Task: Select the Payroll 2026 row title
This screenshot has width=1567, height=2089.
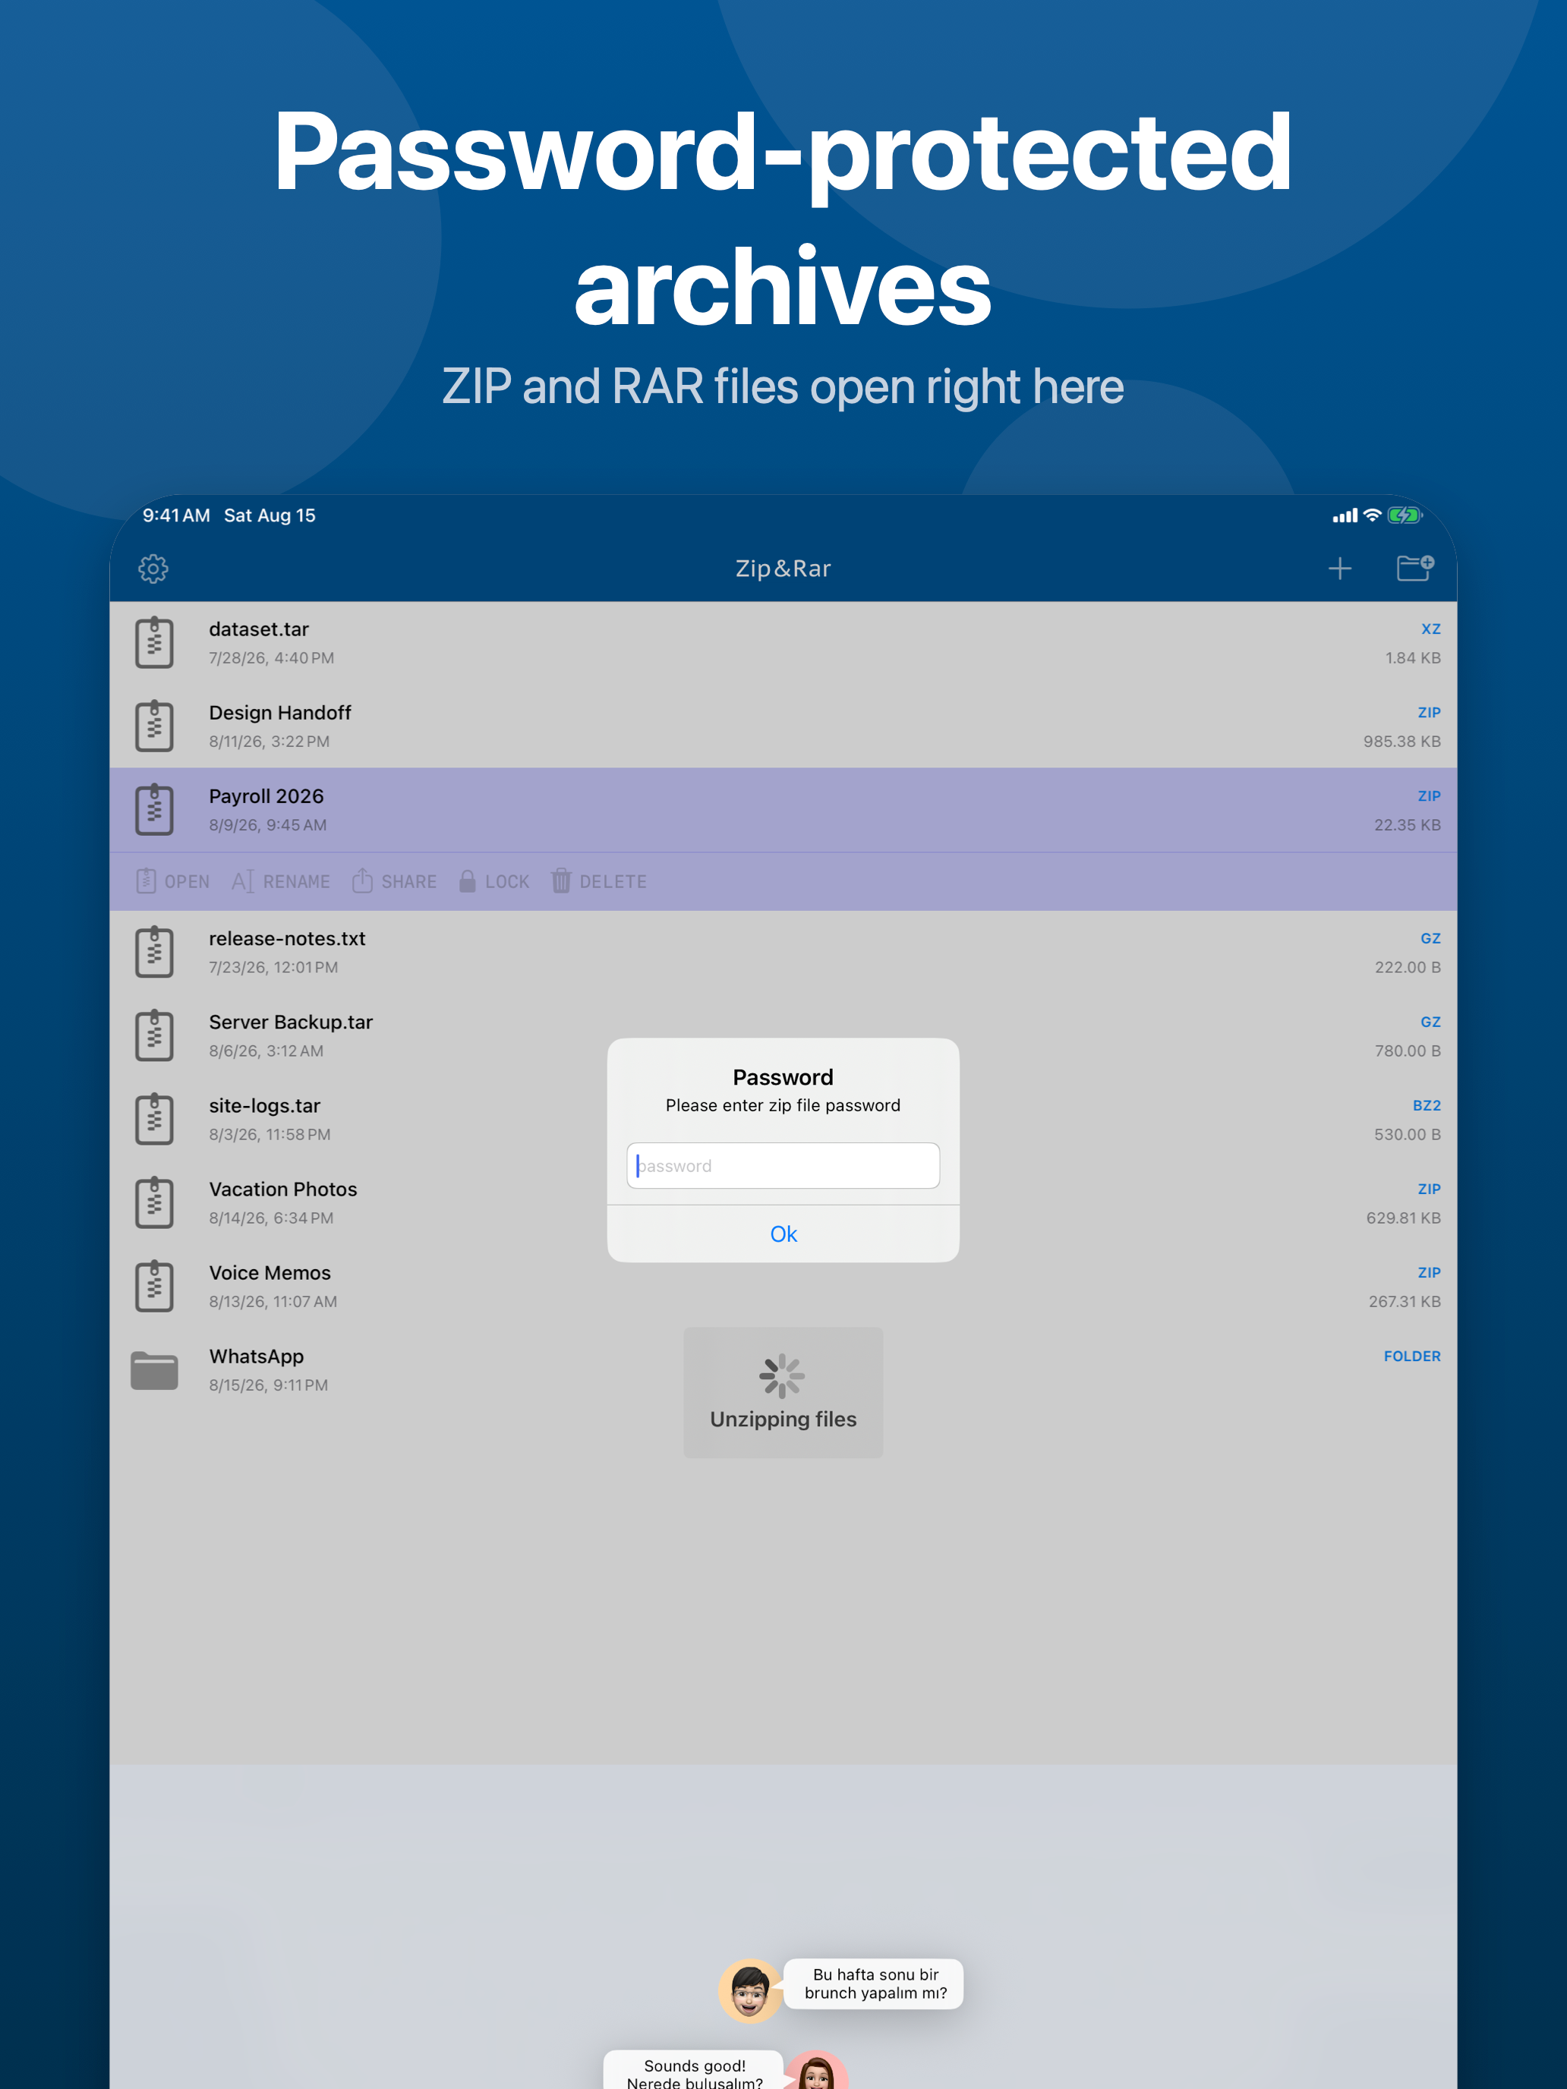Action: [x=266, y=796]
